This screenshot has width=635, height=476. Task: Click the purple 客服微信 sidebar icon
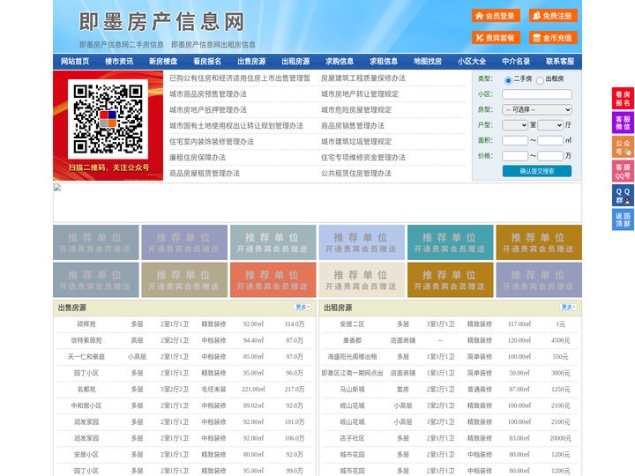point(623,123)
